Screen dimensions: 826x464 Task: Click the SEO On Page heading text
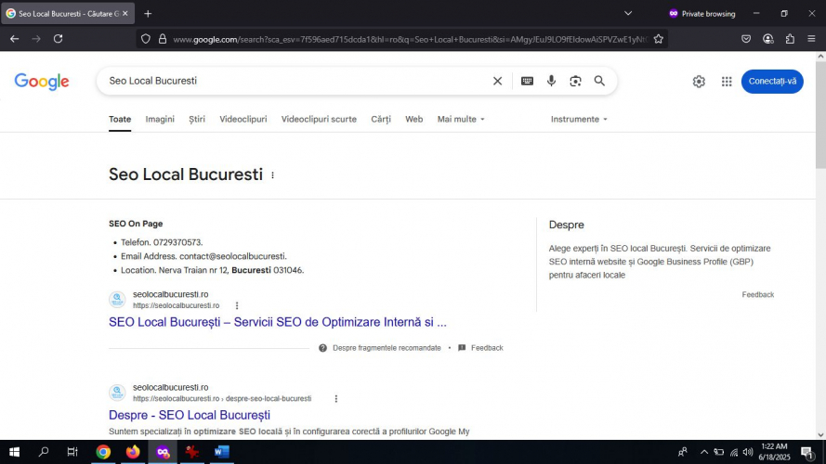136,224
